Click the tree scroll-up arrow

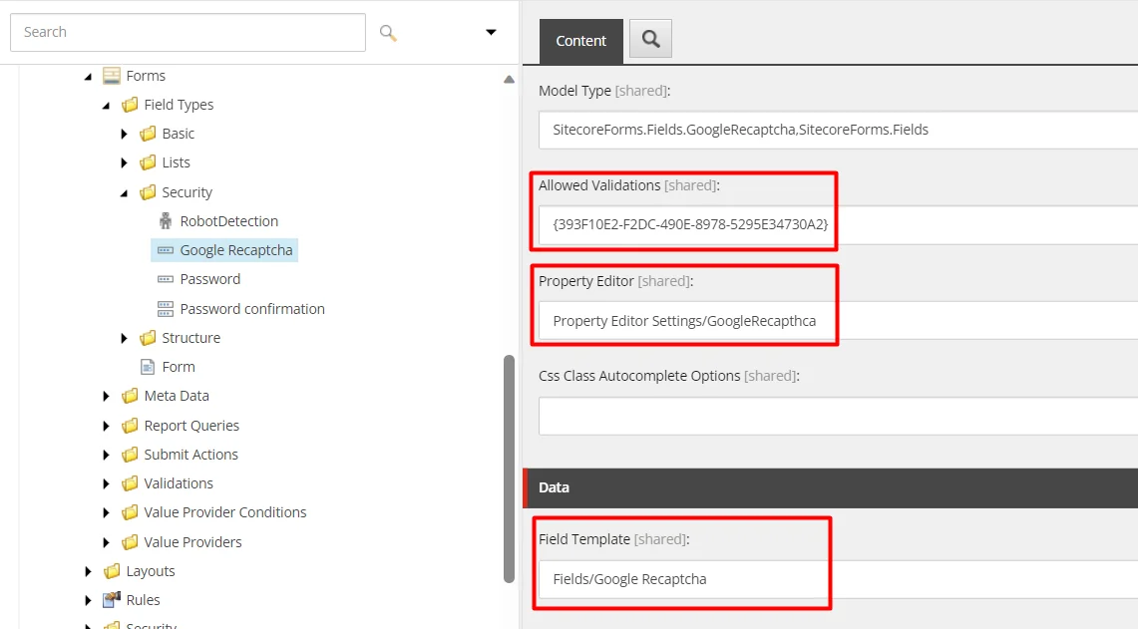(x=509, y=79)
